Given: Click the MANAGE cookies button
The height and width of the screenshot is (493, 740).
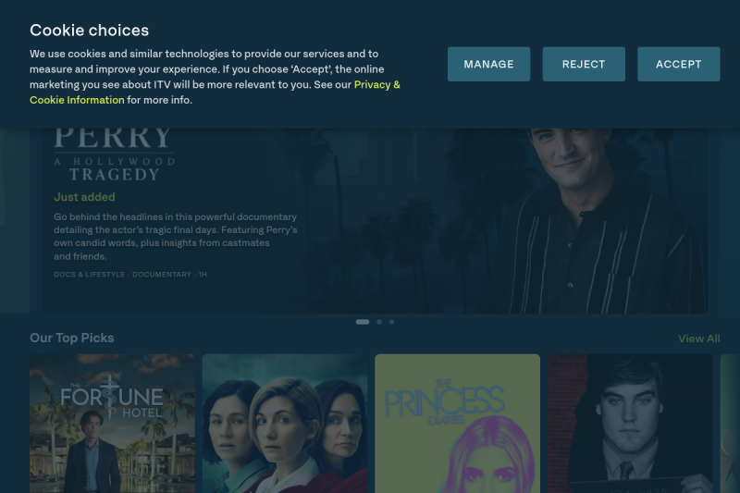Looking at the screenshot, I should coord(488,64).
